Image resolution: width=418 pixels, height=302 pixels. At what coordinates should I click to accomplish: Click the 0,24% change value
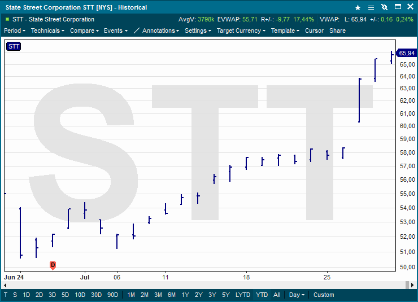pos(404,19)
